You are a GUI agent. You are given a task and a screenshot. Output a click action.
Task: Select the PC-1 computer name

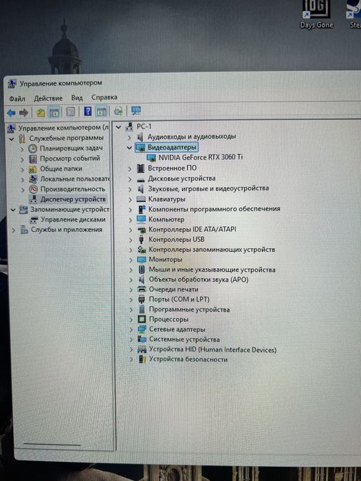[144, 126]
